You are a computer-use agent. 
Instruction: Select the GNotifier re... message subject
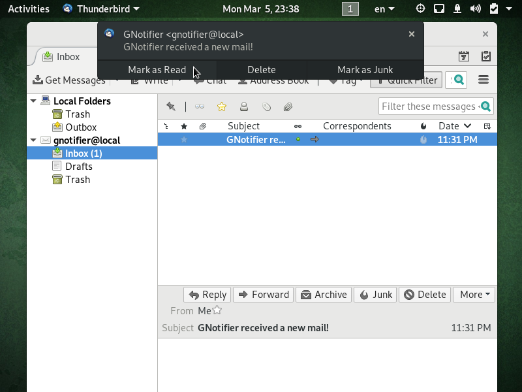pos(256,140)
